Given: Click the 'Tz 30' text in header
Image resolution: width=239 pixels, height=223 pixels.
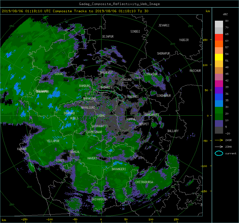Looking at the screenshot, I should pyautogui.click(x=143, y=11).
